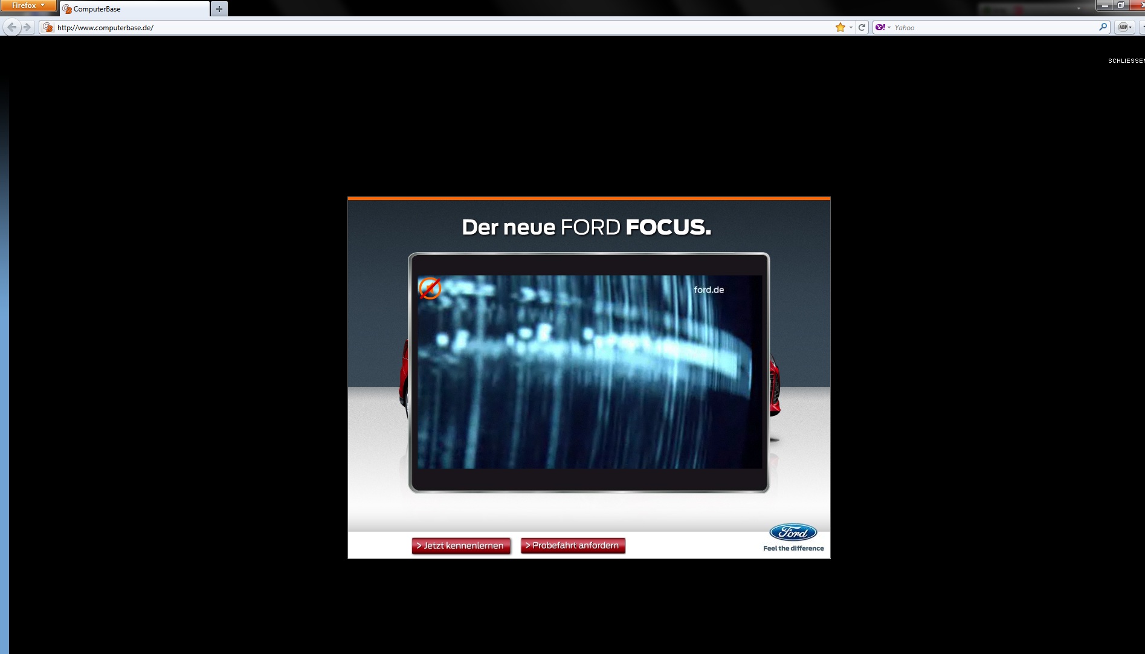The width and height of the screenshot is (1145, 654).
Task: Click Jetzt kennenlernen button
Action: coord(461,546)
